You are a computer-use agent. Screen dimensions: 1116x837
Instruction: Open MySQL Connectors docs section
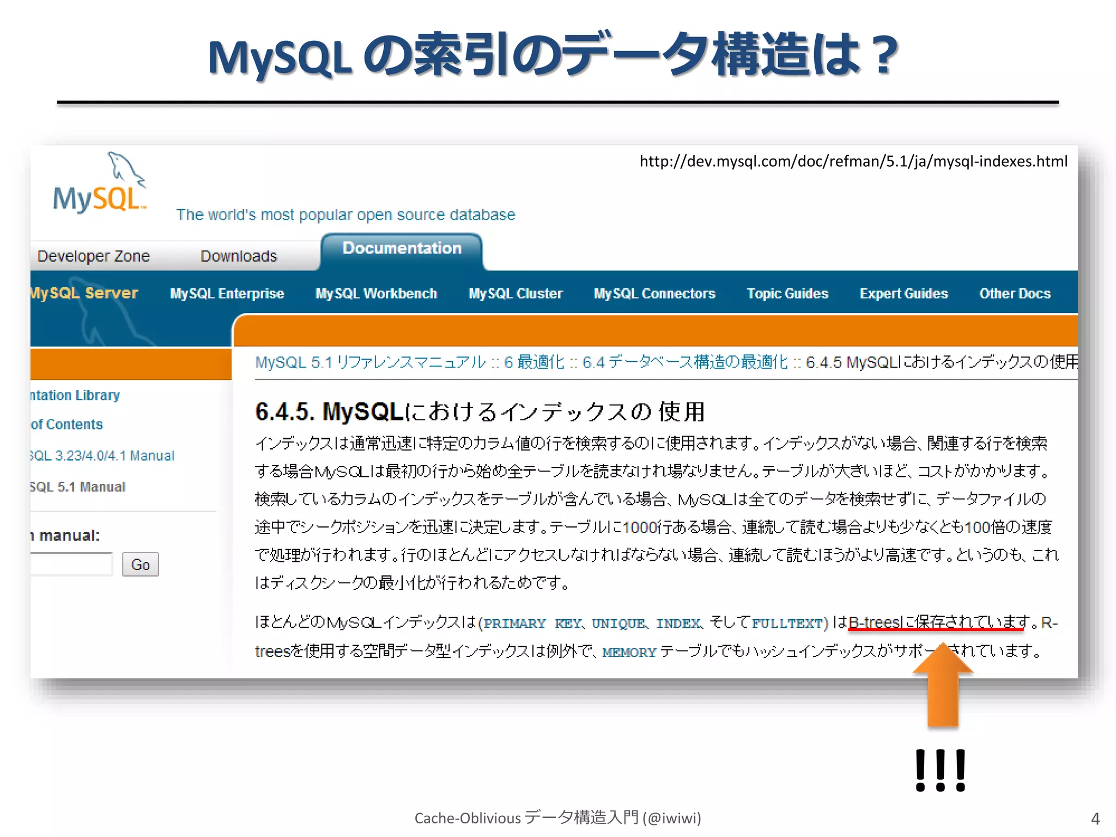[x=654, y=294]
